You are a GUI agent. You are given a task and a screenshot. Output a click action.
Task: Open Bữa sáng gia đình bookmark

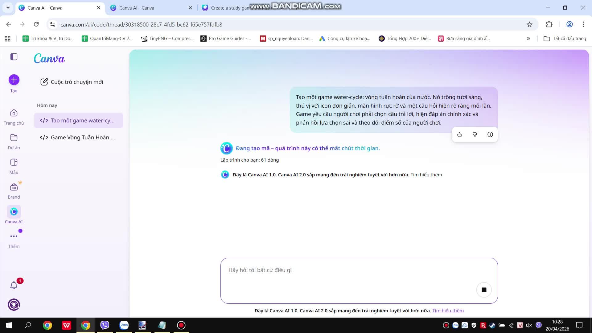click(464, 39)
